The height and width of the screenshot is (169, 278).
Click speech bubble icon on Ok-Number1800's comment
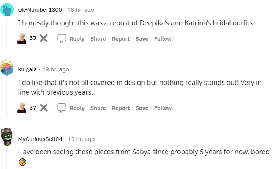(62, 39)
